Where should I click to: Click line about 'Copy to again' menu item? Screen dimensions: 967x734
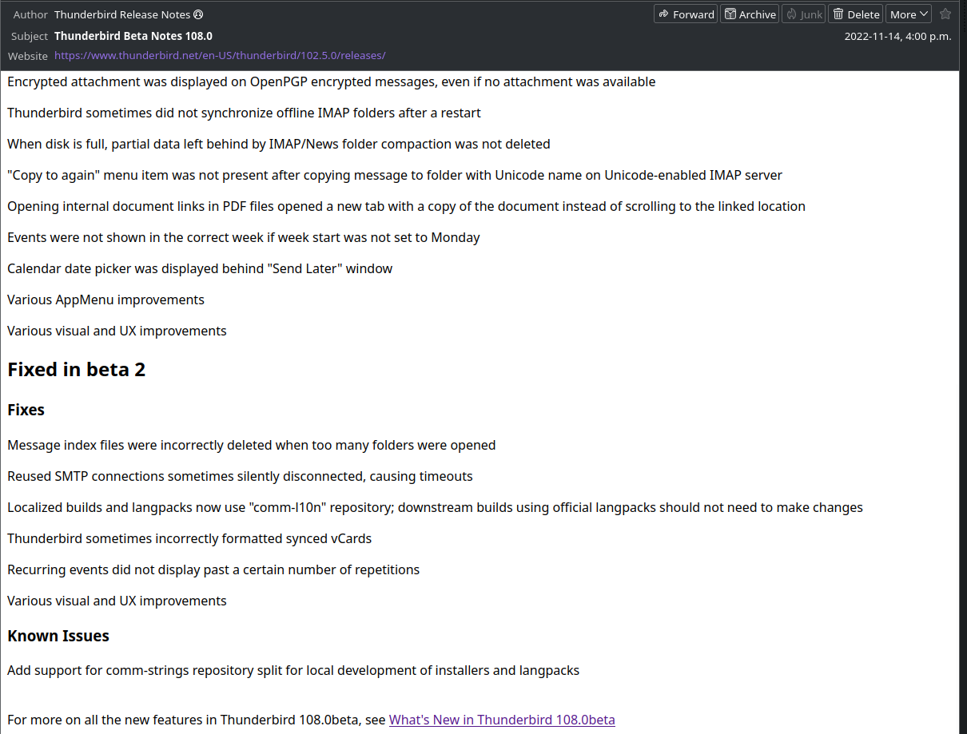pos(395,175)
